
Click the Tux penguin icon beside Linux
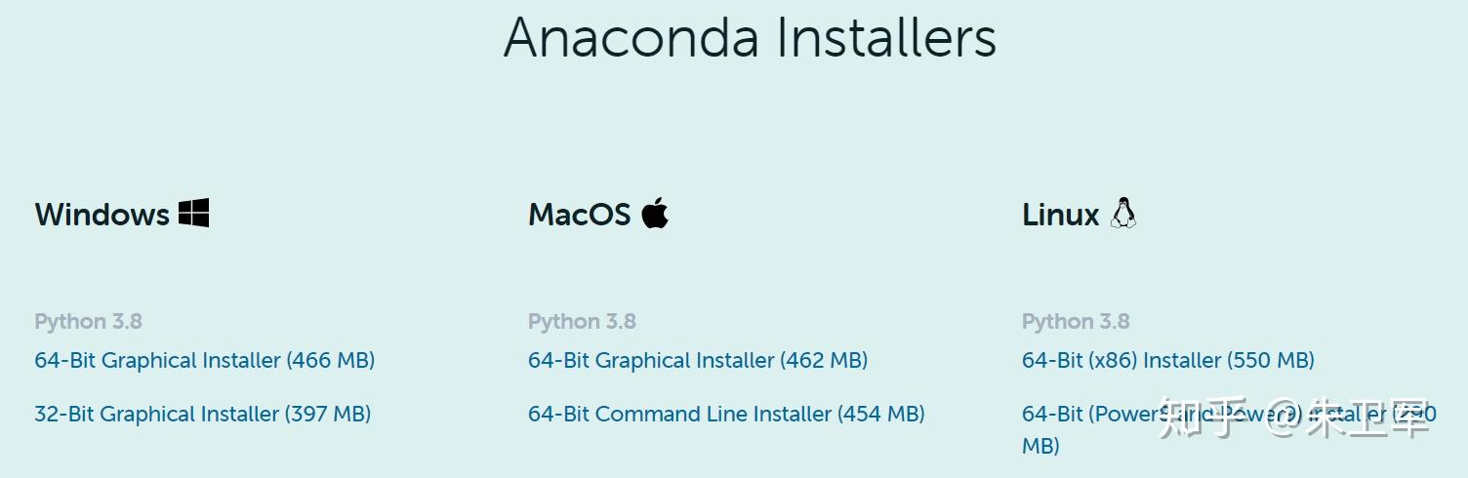click(x=1123, y=213)
